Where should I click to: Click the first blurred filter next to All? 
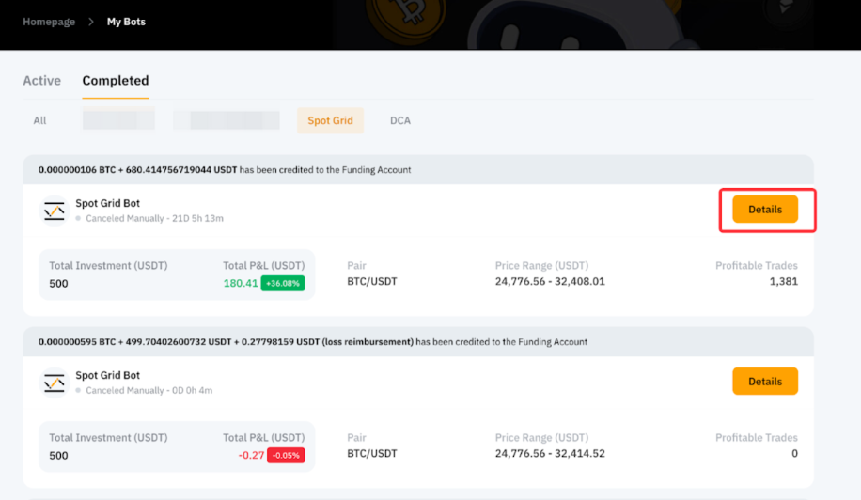(x=118, y=120)
